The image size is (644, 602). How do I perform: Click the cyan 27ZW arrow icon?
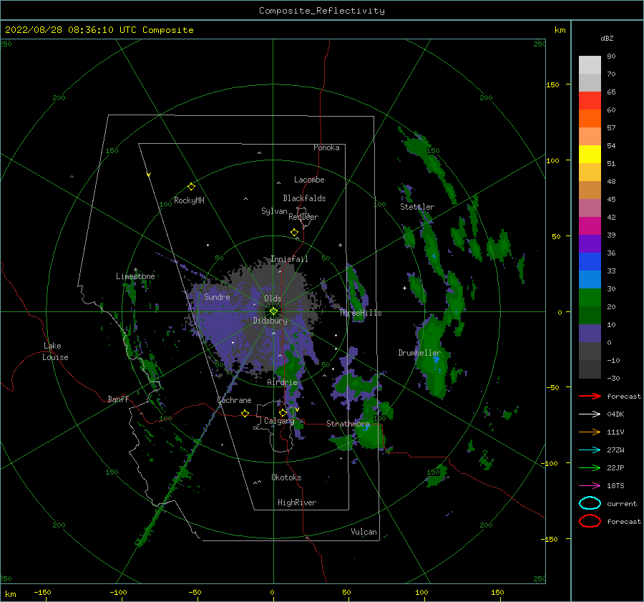(x=590, y=450)
